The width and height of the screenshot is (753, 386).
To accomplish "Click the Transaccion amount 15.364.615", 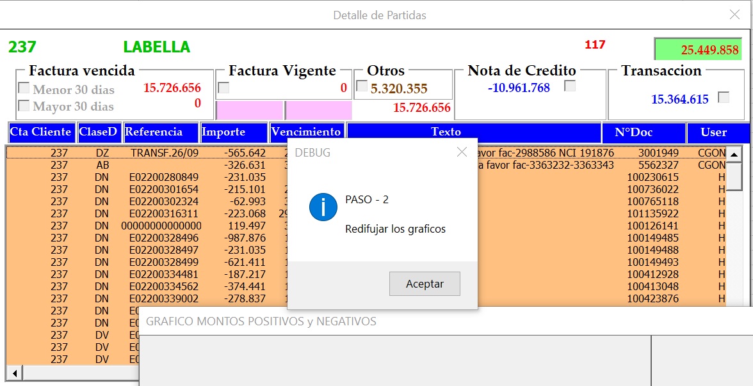I will (x=679, y=99).
